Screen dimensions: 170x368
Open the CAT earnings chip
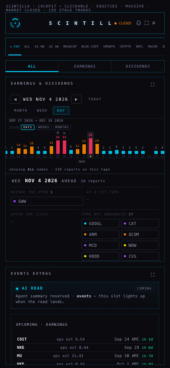click(140, 223)
